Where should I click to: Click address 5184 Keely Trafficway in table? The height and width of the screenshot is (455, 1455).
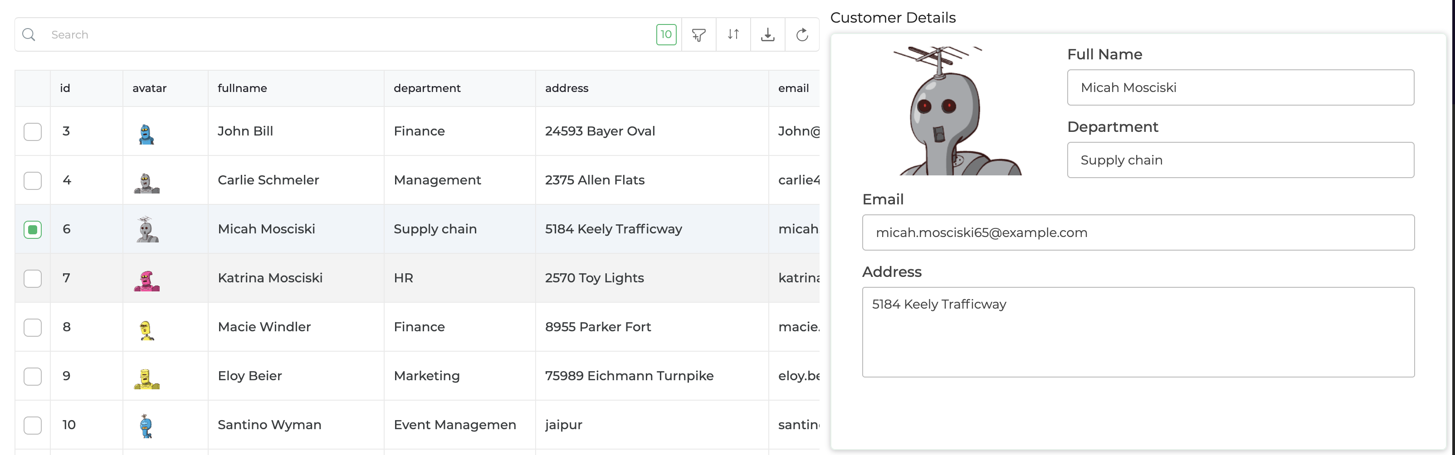tap(613, 229)
